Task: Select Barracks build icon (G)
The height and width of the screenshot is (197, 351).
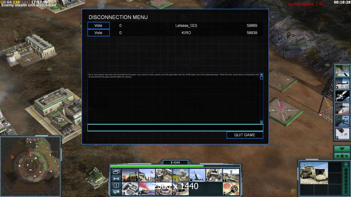Action: click(x=147, y=175)
